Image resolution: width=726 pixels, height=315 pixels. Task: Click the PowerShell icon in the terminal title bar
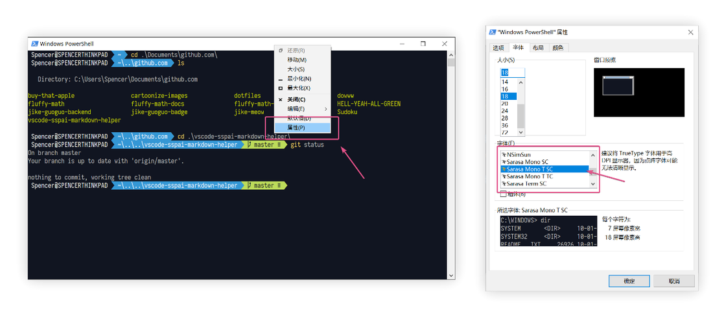[x=34, y=43]
